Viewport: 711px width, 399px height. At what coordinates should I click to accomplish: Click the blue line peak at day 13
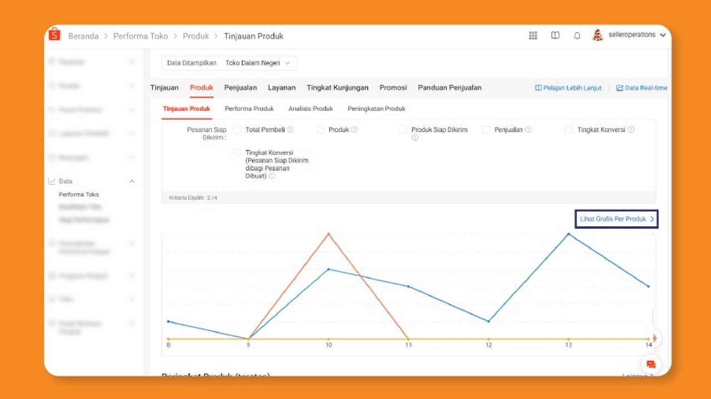[x=568, y=234]
